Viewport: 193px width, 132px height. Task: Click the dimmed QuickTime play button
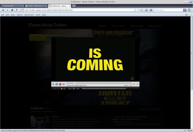[x=74, y=89]
